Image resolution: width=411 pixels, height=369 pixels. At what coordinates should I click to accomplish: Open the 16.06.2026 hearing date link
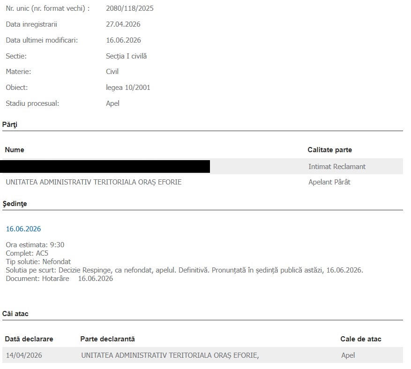23,229
